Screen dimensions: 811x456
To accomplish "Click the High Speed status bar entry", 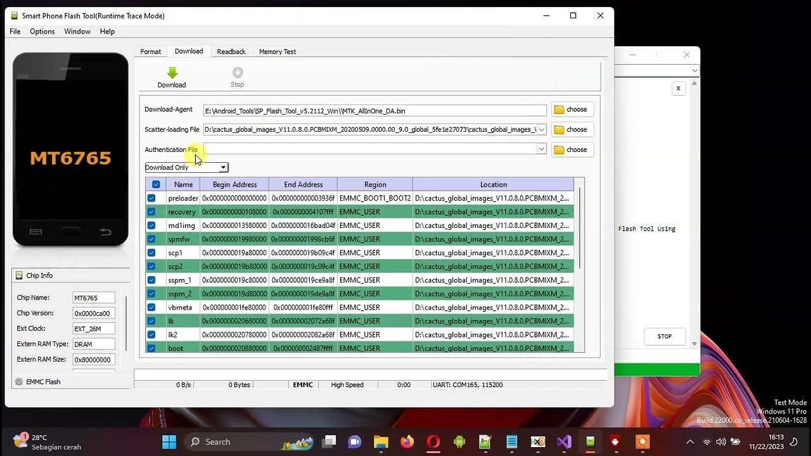I will click(347, 384).
